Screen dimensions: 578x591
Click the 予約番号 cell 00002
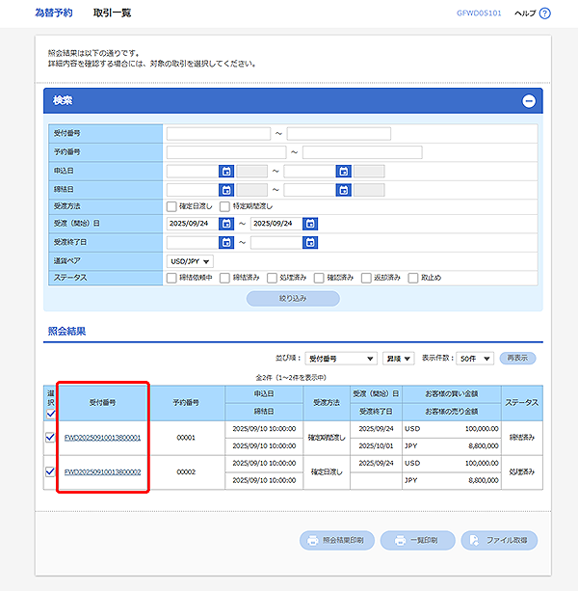coord(186,472)
